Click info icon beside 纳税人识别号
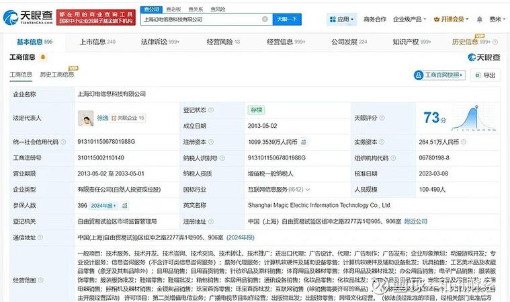Image resolution: width=510 pixels, height=302 pixels. [222, 158]
